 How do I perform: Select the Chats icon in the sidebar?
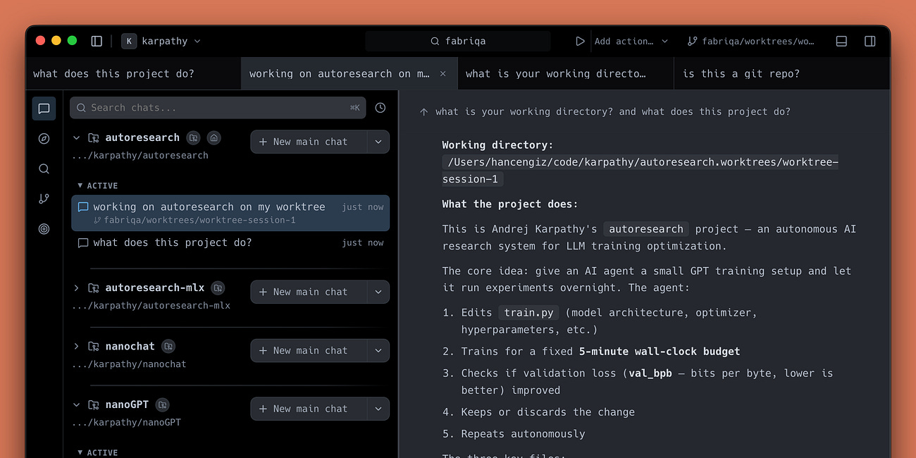coord(44,109)
